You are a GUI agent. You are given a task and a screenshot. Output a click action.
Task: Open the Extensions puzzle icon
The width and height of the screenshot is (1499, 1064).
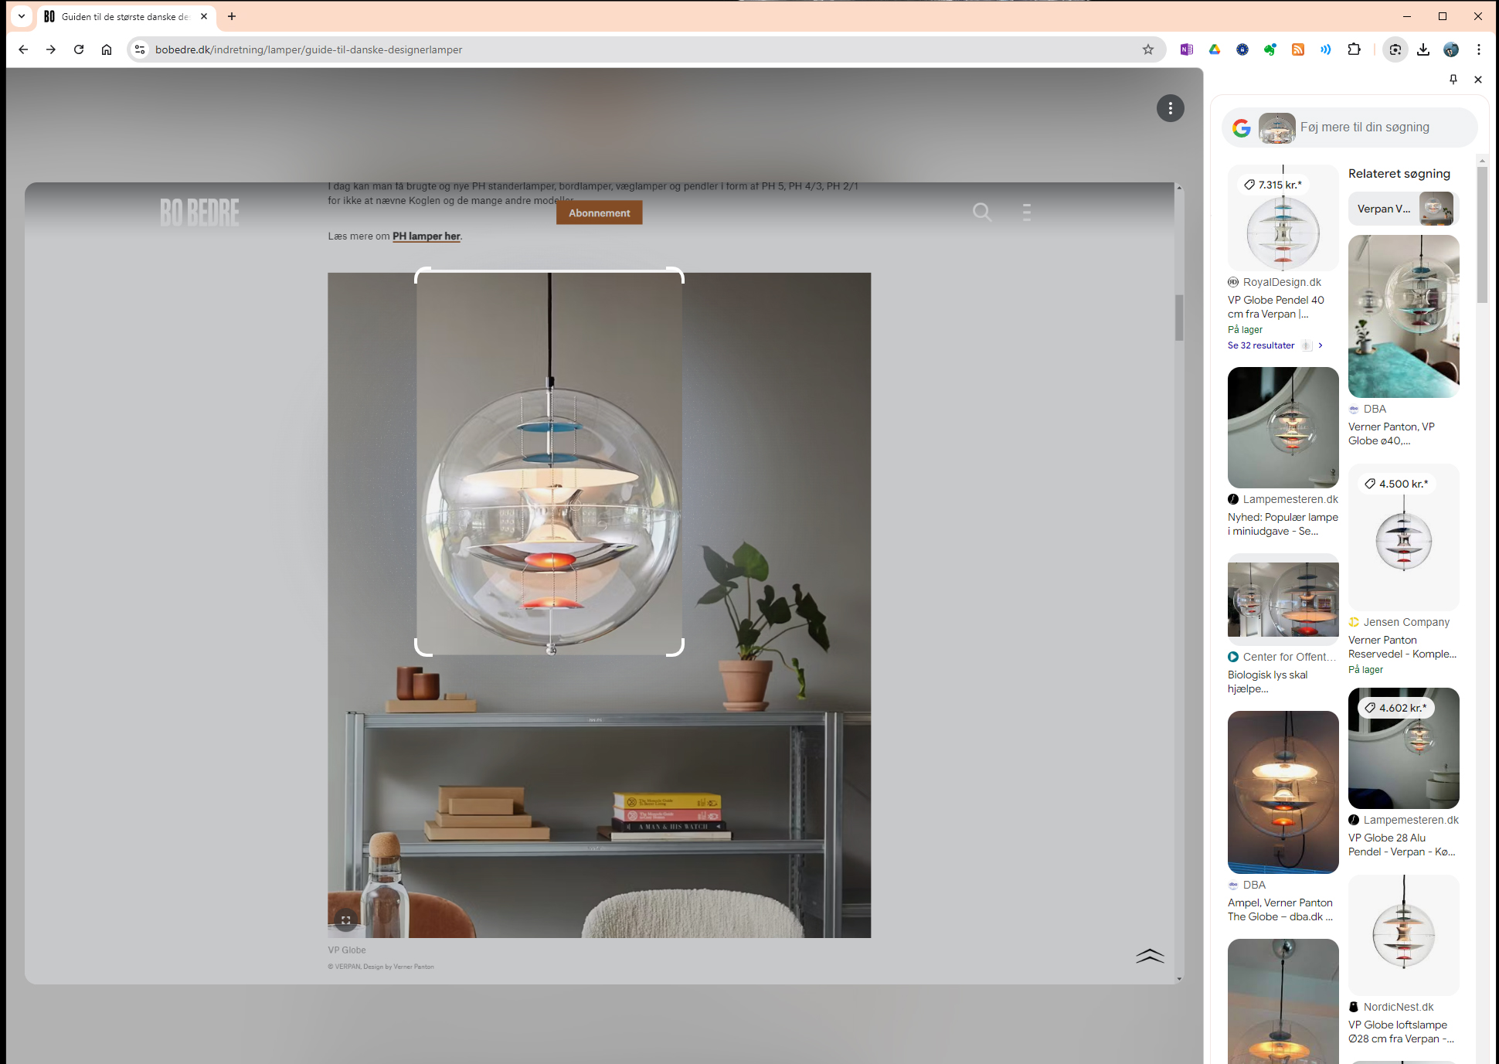(1354, 49)
